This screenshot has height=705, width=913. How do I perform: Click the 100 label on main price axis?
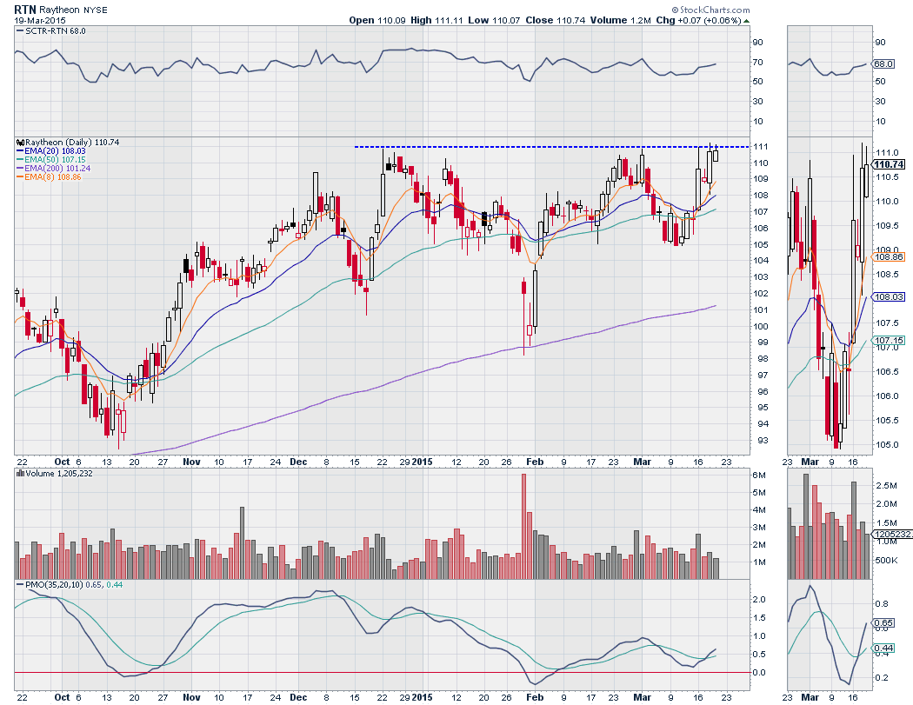pos(761,326)
